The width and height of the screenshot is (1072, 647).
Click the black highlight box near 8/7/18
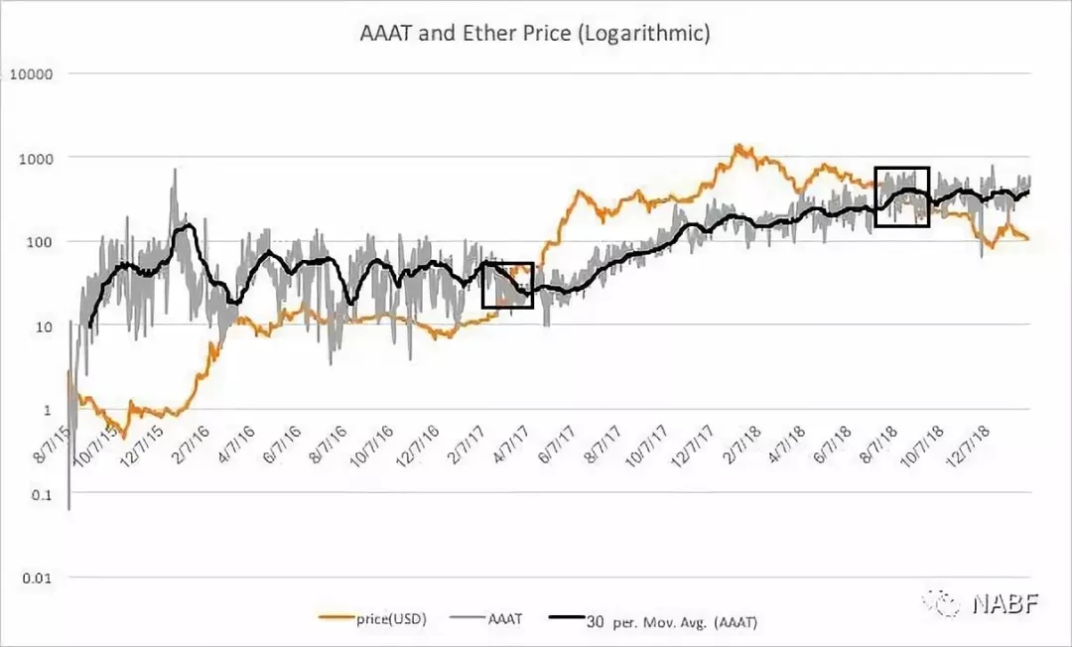[902, 196]
